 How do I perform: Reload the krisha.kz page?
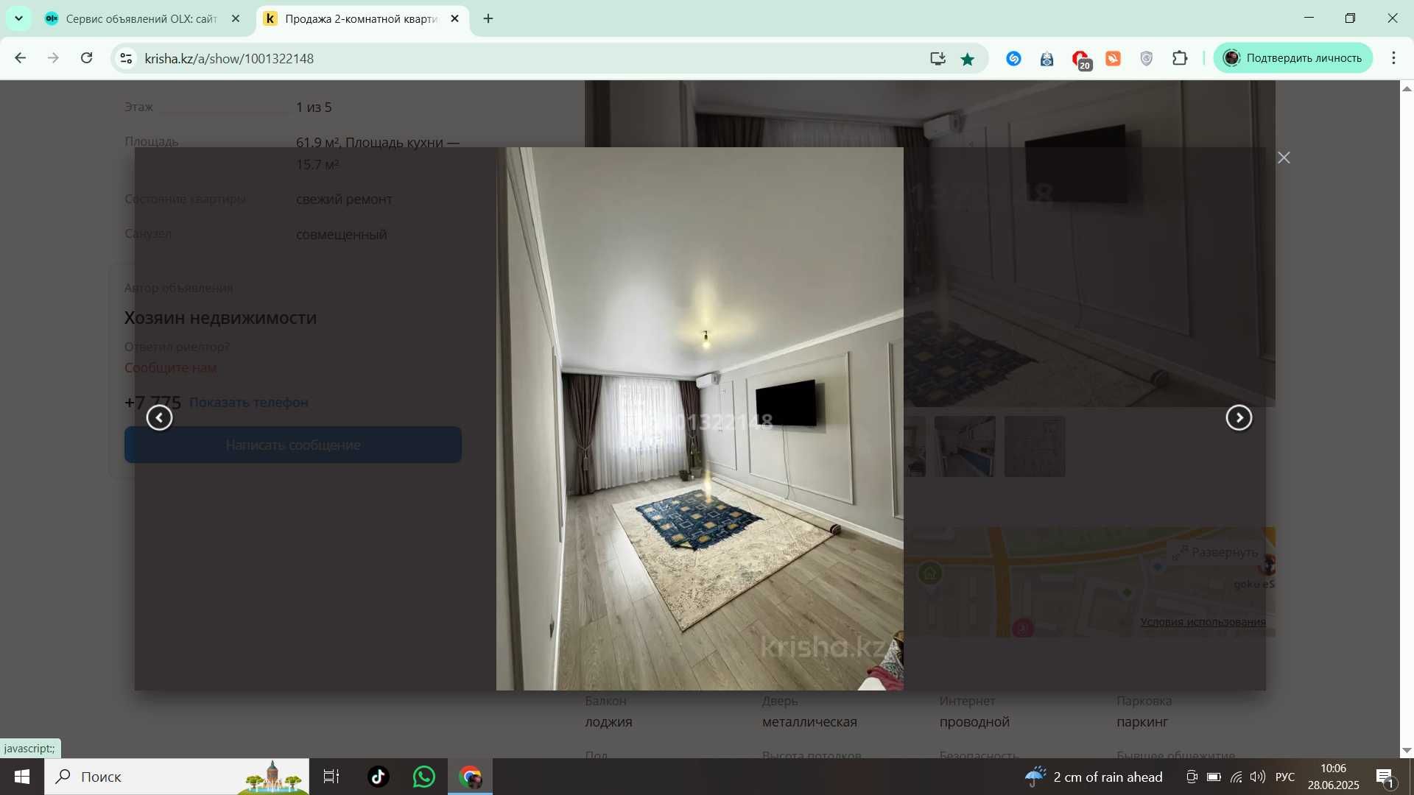pyautogui.click(x=86, y=58)
